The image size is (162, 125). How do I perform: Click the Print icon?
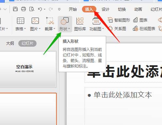point(24,9)
